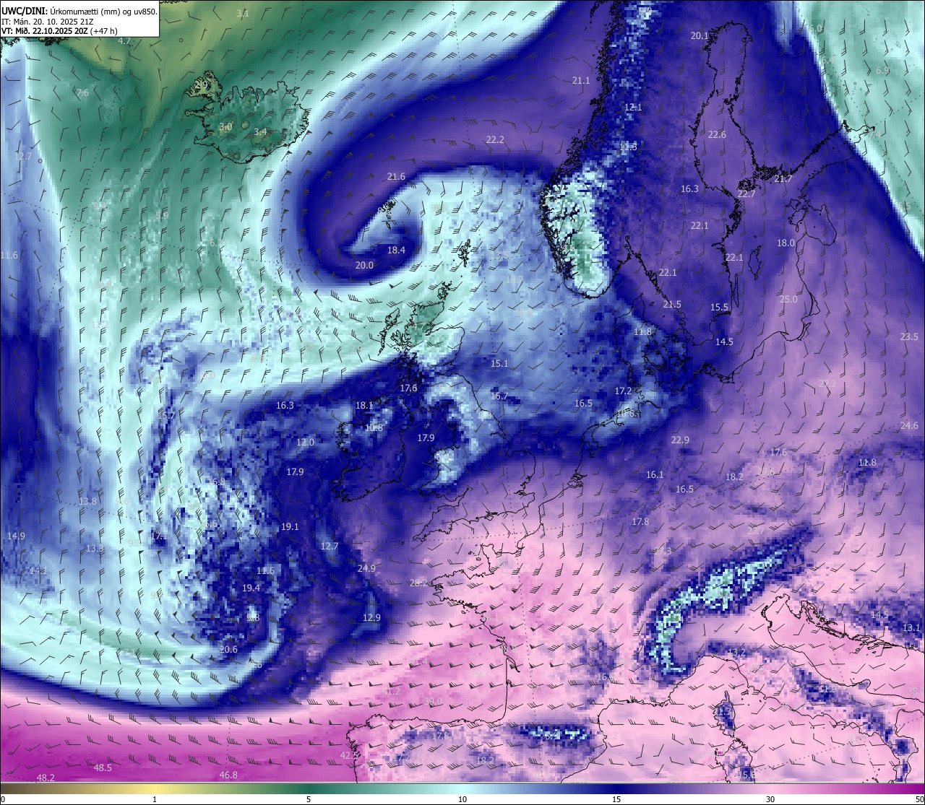The image size is (925, 805).
Task: Click the colour scale label '30'
Action: click(x=770, y=799)
